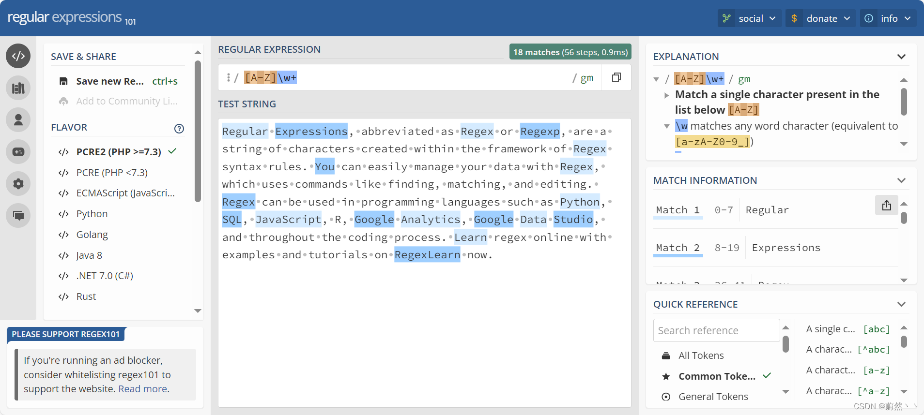Select PCRE2 (PHP >=7.3) flavor
Screen dimensions: 924x415
click(x=118, y=152)
